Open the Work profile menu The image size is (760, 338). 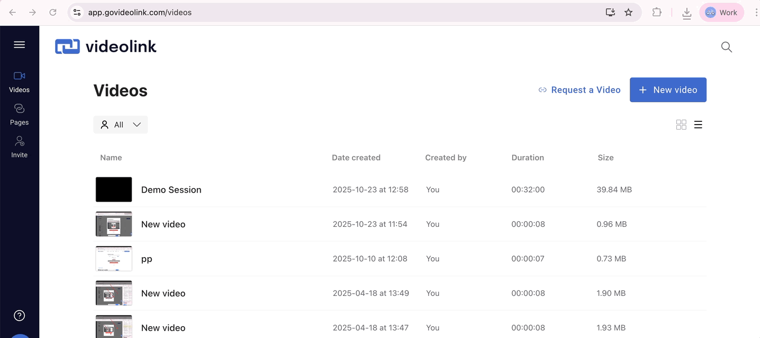[721, 12]
